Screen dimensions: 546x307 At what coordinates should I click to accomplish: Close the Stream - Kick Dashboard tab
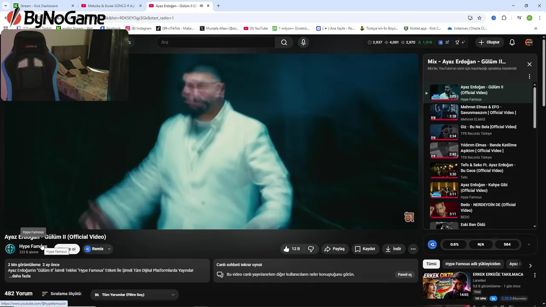tap(73, 6)
